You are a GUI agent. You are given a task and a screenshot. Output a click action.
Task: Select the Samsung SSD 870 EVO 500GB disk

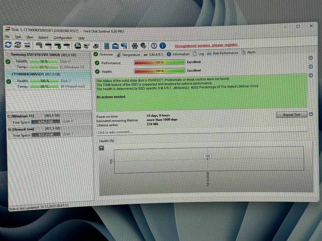point(48,61)
